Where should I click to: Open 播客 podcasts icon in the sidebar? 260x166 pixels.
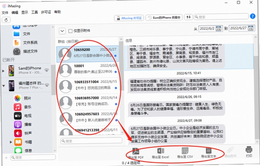point(18,124)
